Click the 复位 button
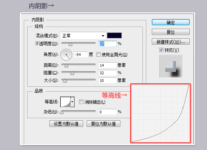The image size is (207, 150). [171, 32]
